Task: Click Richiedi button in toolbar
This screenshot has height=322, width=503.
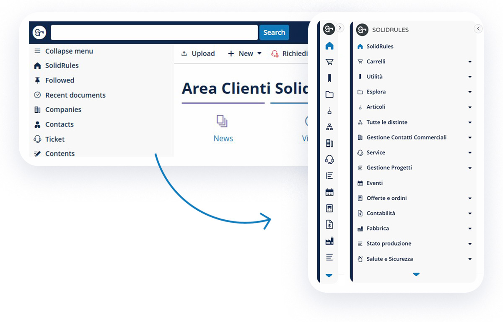Action: click(x=289, y=54)
